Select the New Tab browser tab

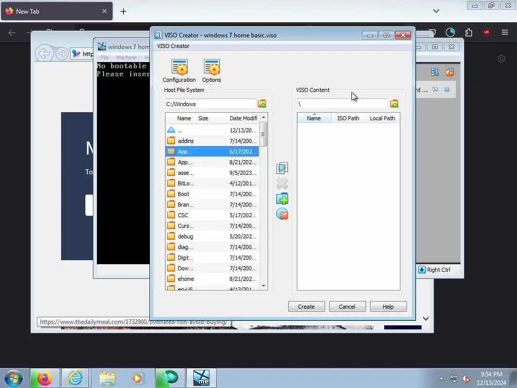57,12
